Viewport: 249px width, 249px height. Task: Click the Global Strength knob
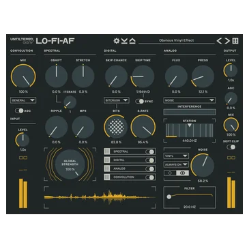[x=70, y=164]
